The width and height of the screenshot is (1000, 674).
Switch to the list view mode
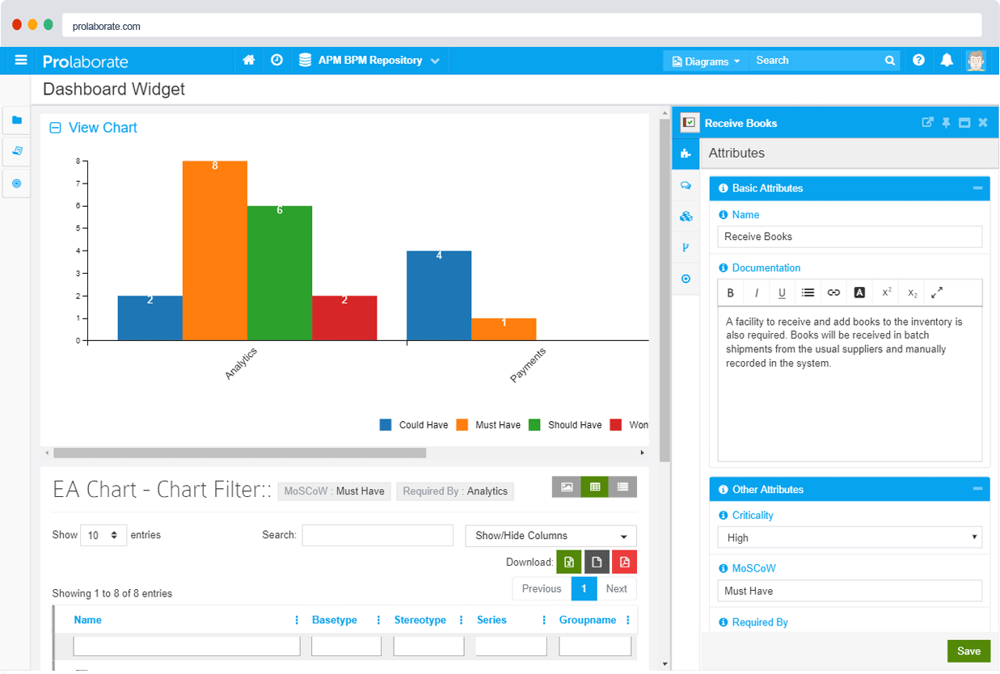click(622, 487)
